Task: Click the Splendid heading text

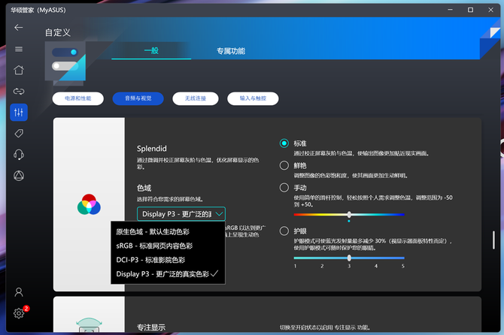Action: coord(152,149)
